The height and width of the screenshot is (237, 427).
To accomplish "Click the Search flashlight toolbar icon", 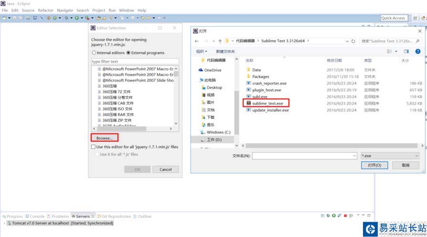I will (110, 18).
